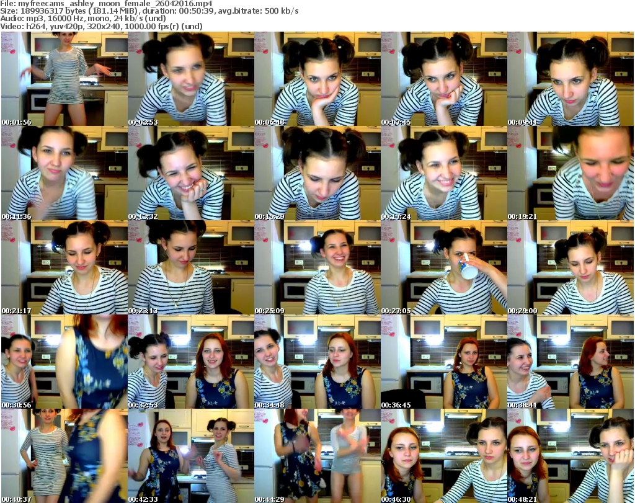Choose the frame marked 00:44:29

pos(317,456)
